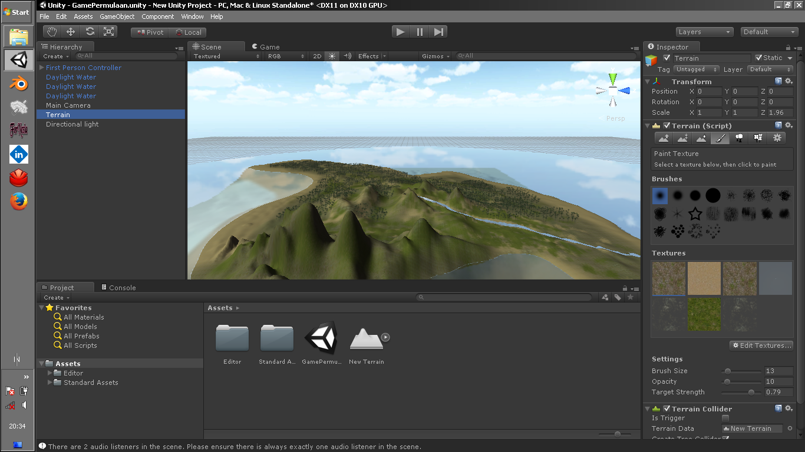This screenshot has height=452, width=805.
Task: Click Create in the Project panel
Action: [56, 297]
